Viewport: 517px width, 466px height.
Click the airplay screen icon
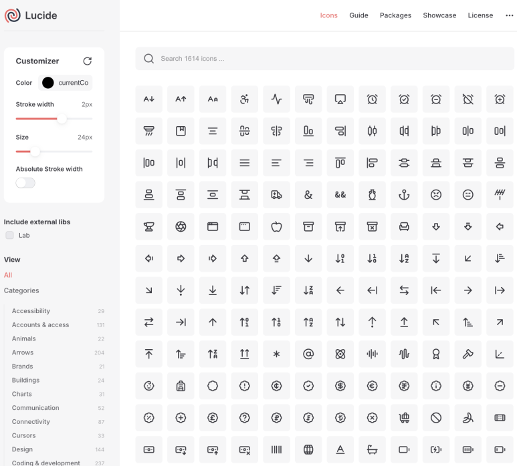tap(340, 99)
